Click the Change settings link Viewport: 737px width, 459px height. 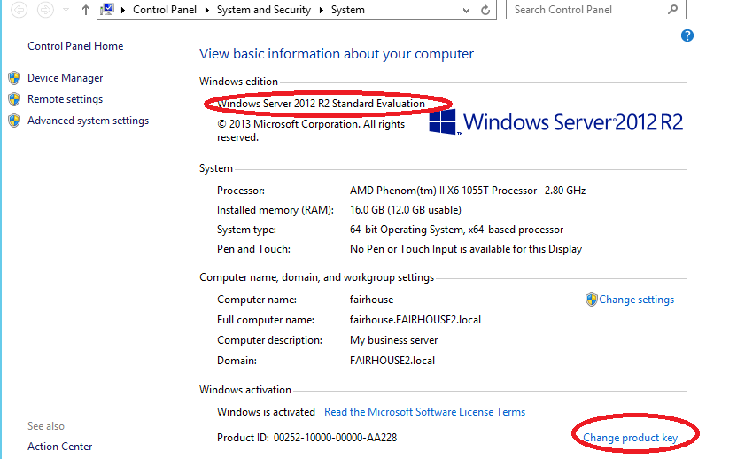pyautogui.click(x=636, y=300)
